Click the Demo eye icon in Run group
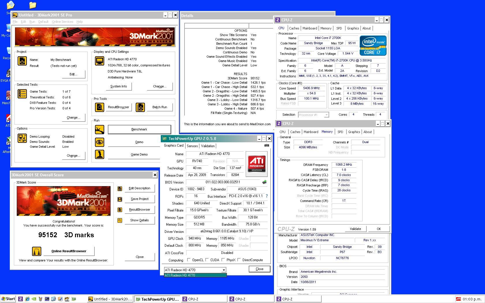 pyautogui.click(x=100, y=142)
